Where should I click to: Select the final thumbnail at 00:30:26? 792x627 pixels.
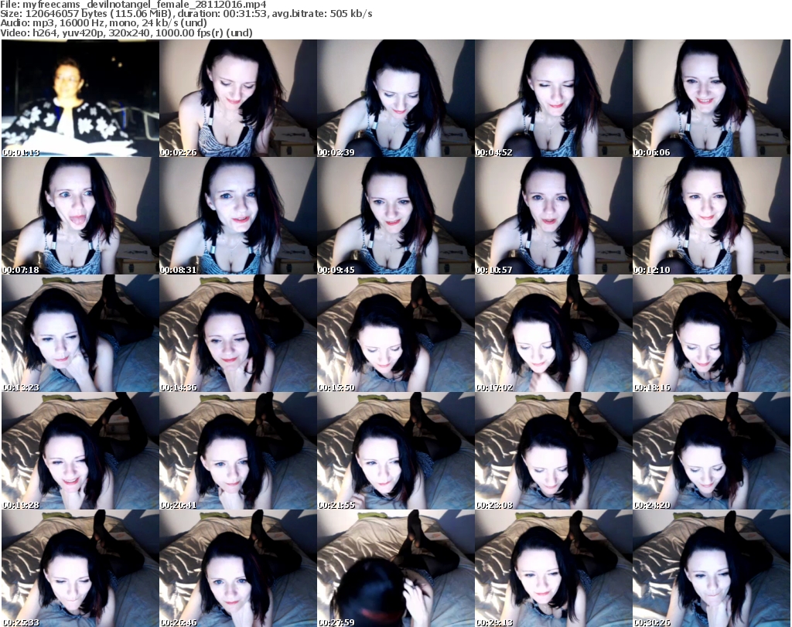[x=712, y=568]
